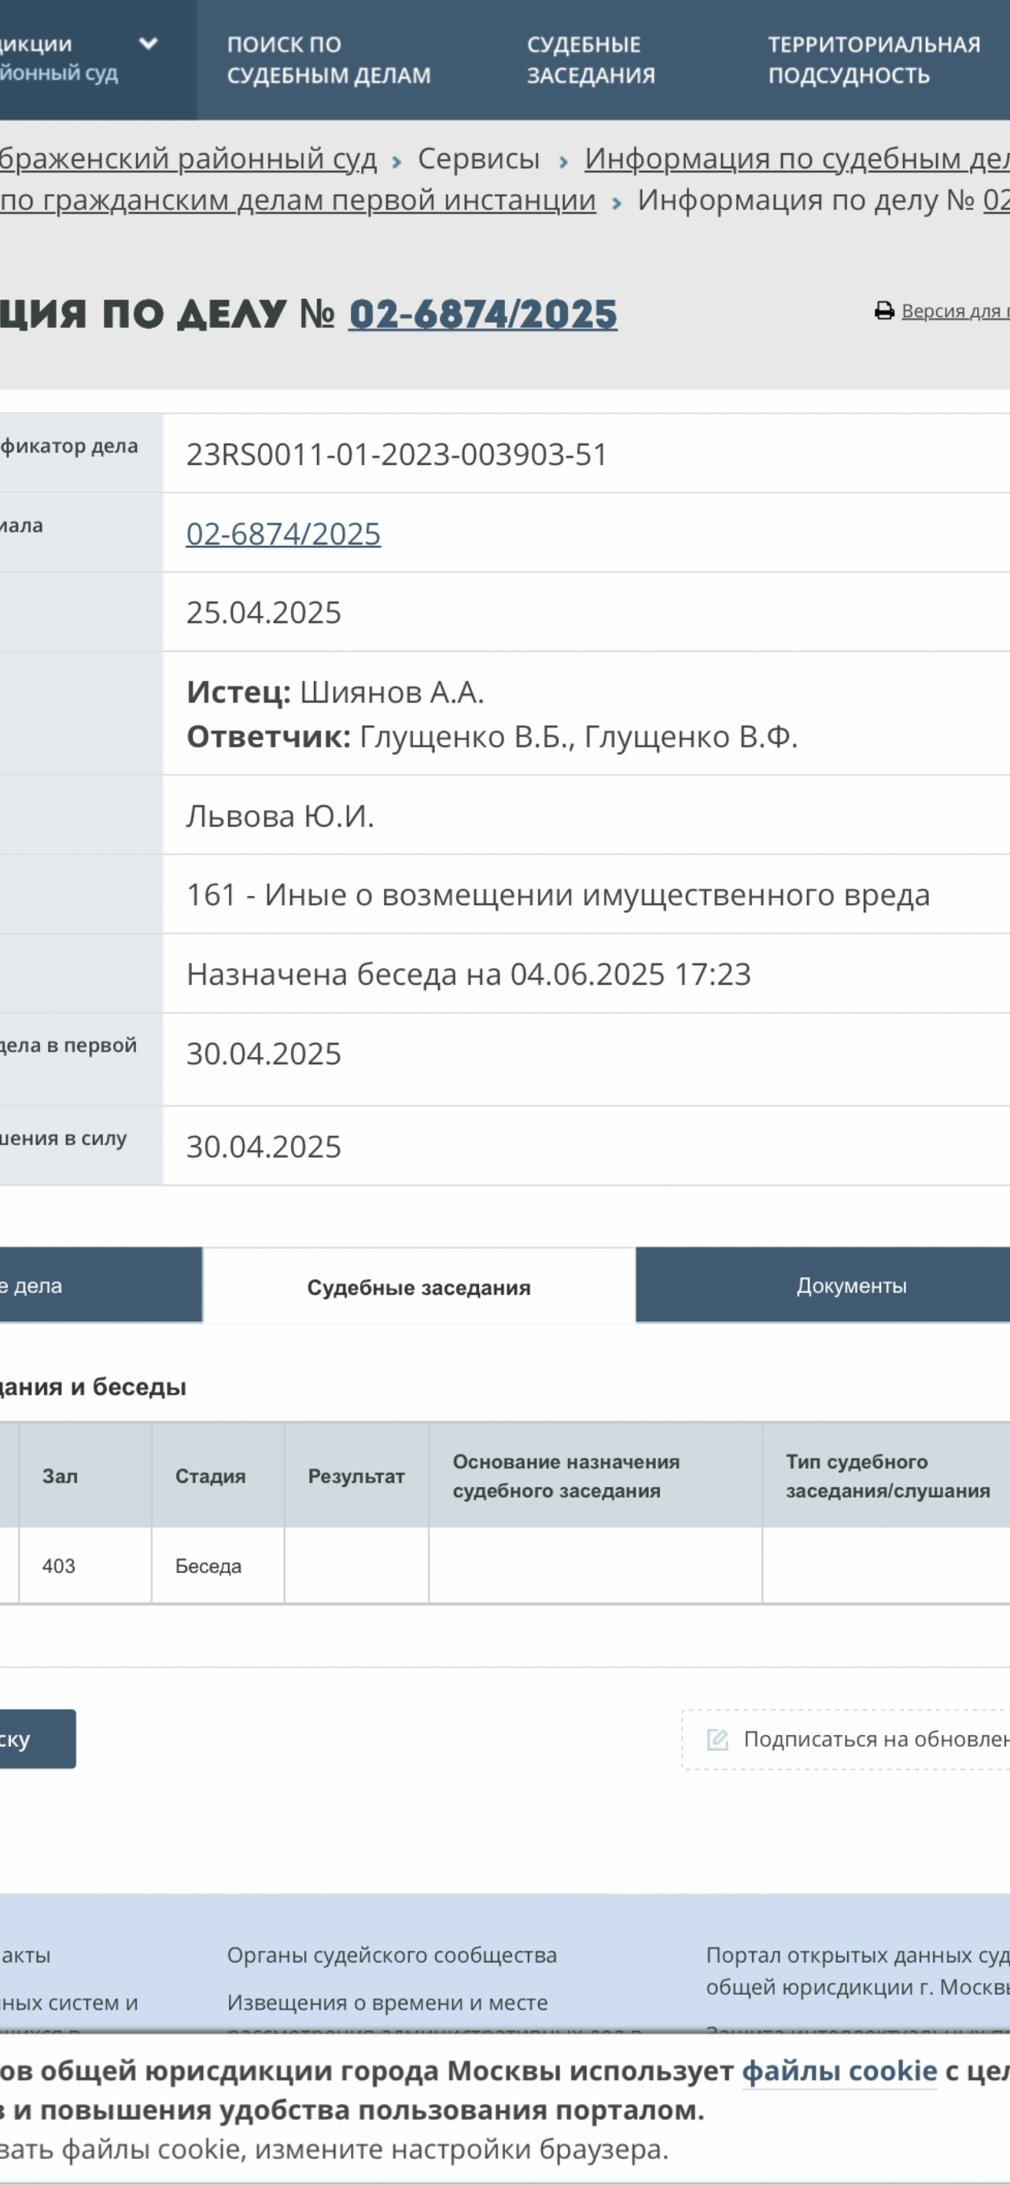Click case number 02-6874/2025 in the heading
Image resolution: width=1010 pixels, height=2185 pixels.
pos(482,315)
